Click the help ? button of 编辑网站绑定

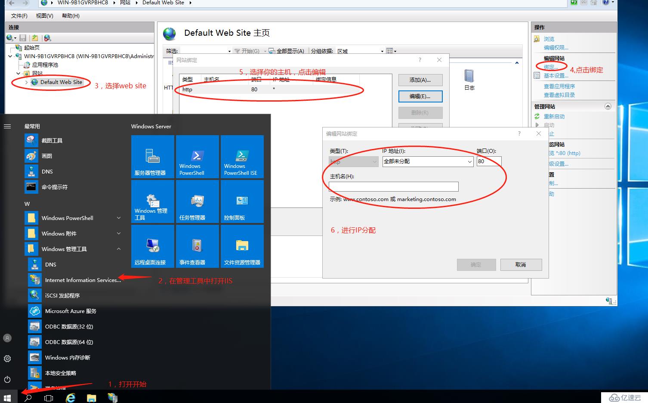[519, 133]
